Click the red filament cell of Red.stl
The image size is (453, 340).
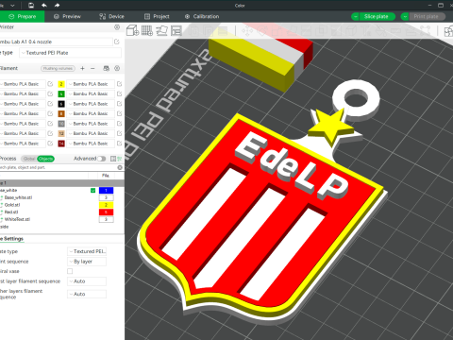(x=106, y=212)
